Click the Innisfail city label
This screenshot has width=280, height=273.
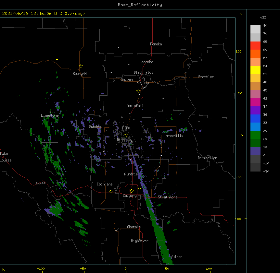[135, 106]
